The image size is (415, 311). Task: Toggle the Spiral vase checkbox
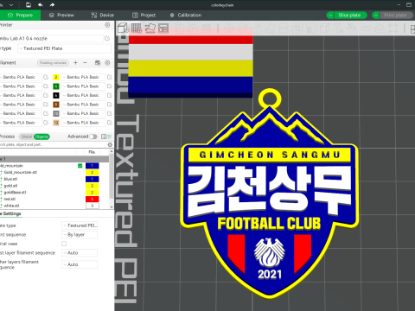[64, 244]
